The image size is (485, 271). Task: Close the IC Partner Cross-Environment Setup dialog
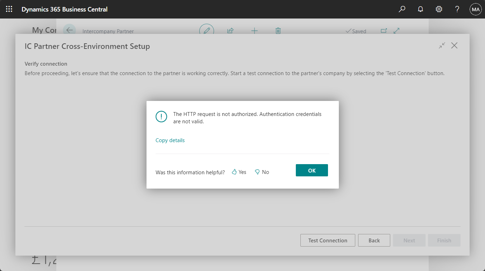(x=454, y=45)
